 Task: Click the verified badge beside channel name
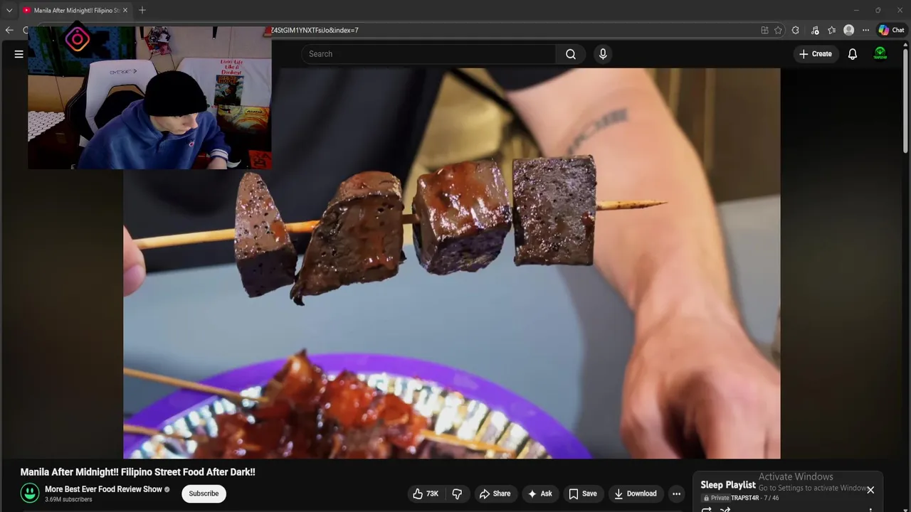click(167, 489)
